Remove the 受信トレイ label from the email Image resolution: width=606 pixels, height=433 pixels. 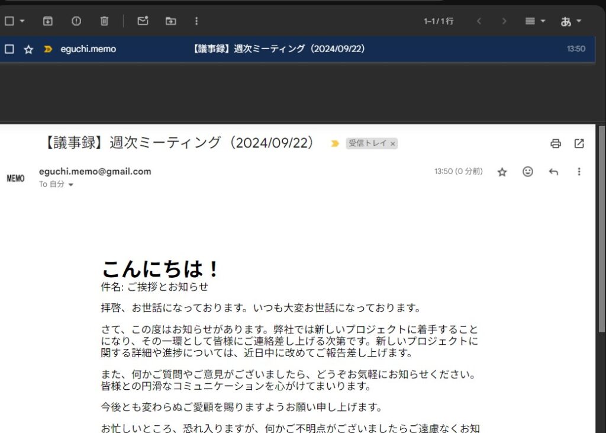tap(392, 143)
